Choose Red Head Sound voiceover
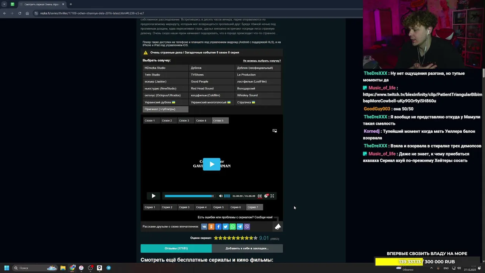485x273 pixels. tap(212, 88)
